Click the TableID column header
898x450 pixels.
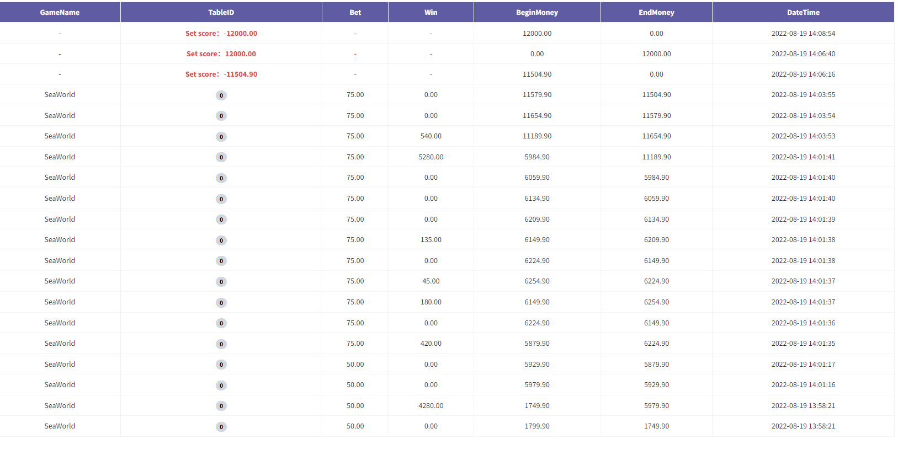pos(221,12)
